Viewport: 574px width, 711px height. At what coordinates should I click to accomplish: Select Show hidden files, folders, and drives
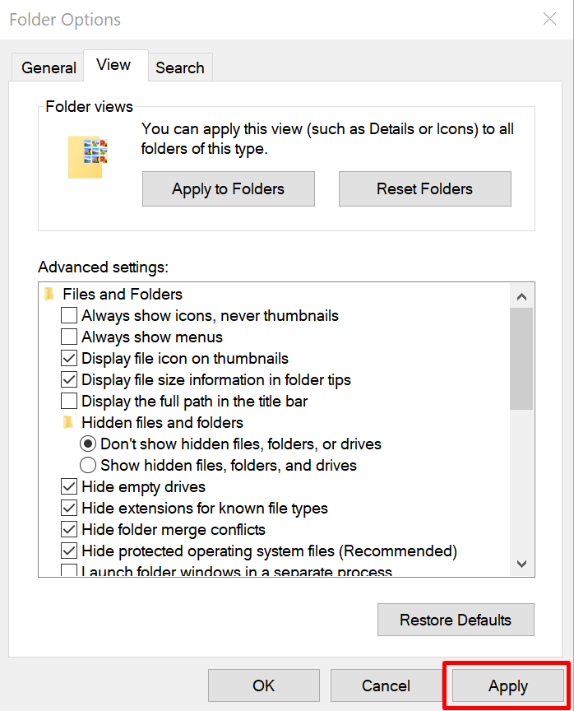[x=88, y=466]
